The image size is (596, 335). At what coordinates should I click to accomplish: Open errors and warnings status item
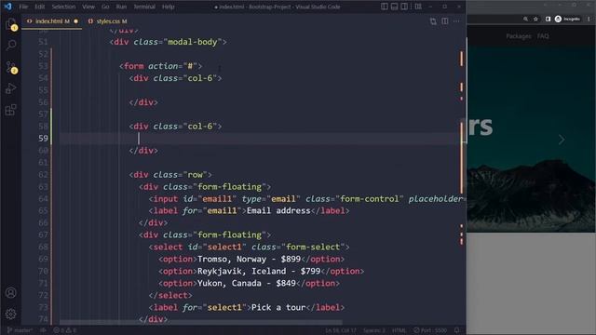click(64, 330)
